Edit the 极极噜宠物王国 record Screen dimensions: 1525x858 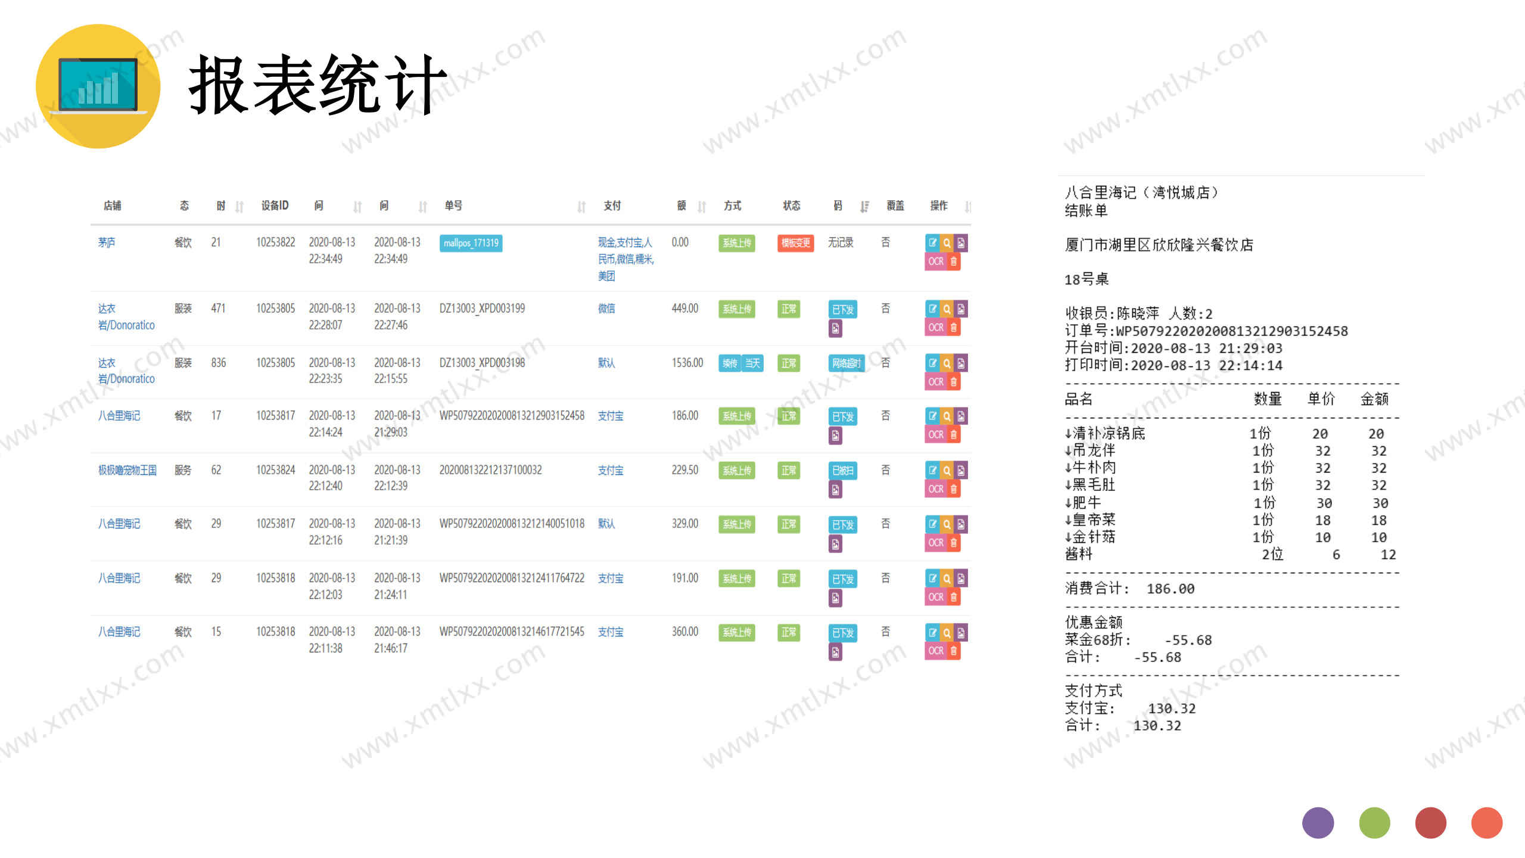[x=932, y=470]
